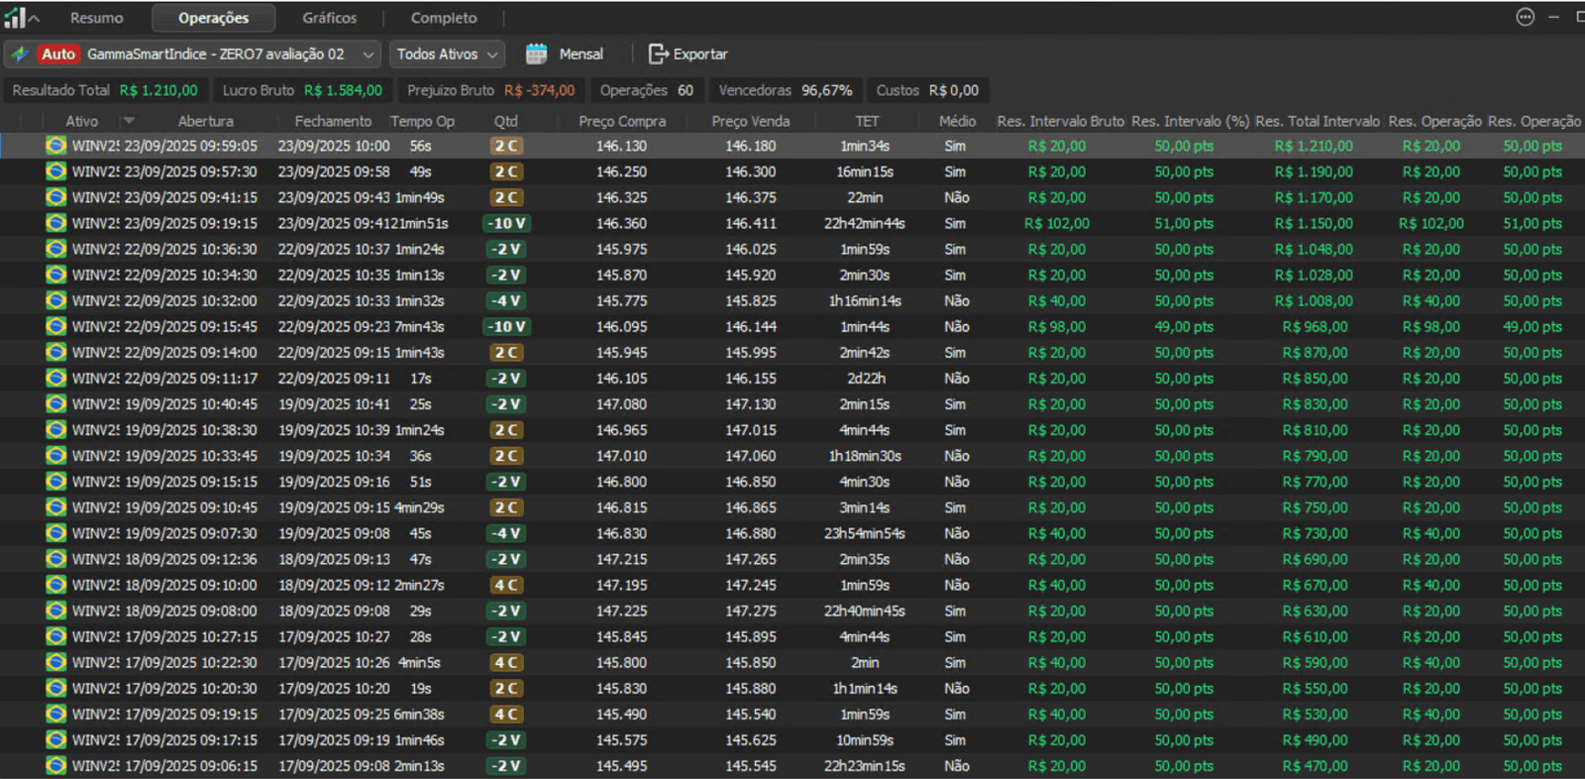Collapse panel using caret next to logo
The image size is (1585, 779).
[35, 18]
